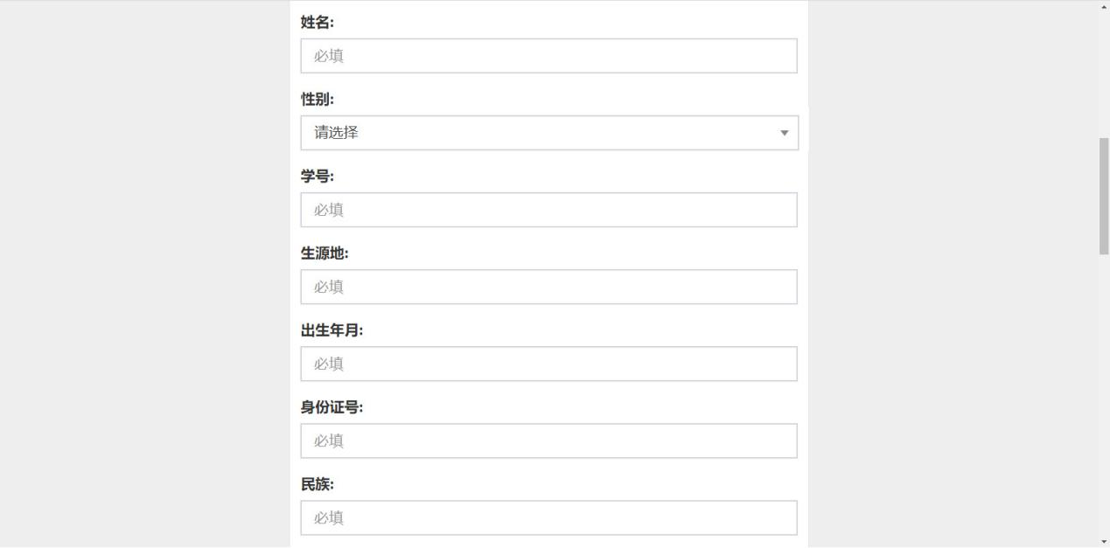Focus the 身份证号 text box
This screenshot has height=548, width=1110.
click(548, 440)
